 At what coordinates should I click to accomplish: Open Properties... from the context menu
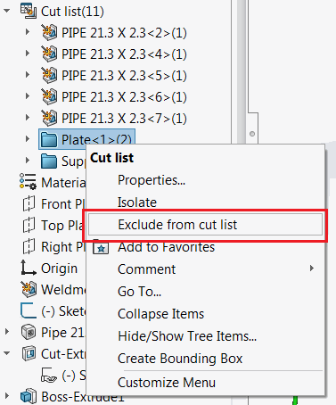(152, 180)
